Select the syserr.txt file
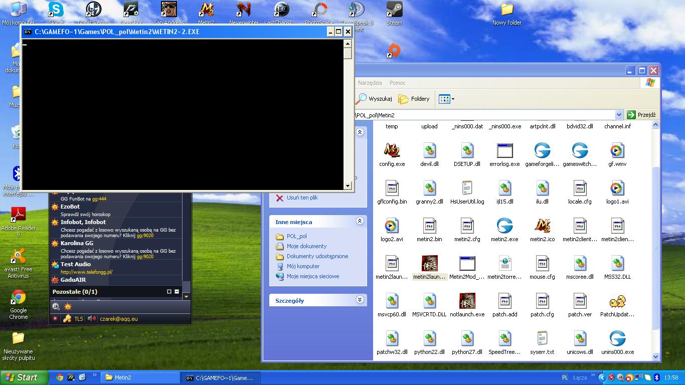The image size is (685, 385). tap(542, 342)
